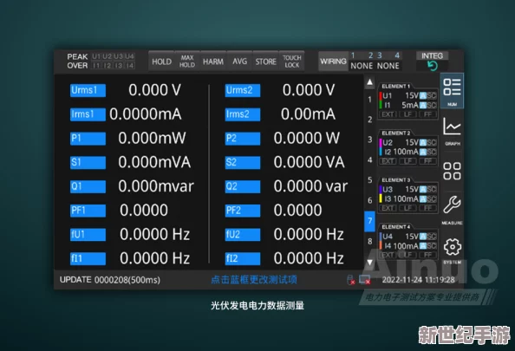Click the SC indicator on I4 row
The height and width of the screenshot is (351, 515).
pos(432,246)
